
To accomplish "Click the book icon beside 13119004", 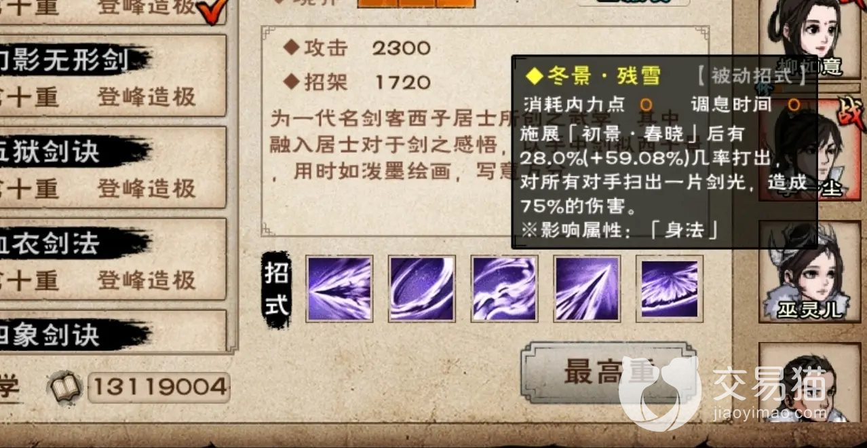I will (x=65, y=387).
